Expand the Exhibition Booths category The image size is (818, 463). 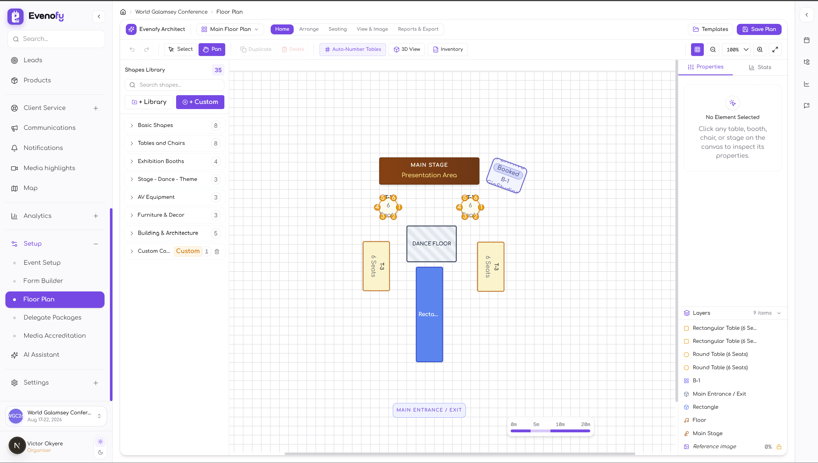coord(175,161)
